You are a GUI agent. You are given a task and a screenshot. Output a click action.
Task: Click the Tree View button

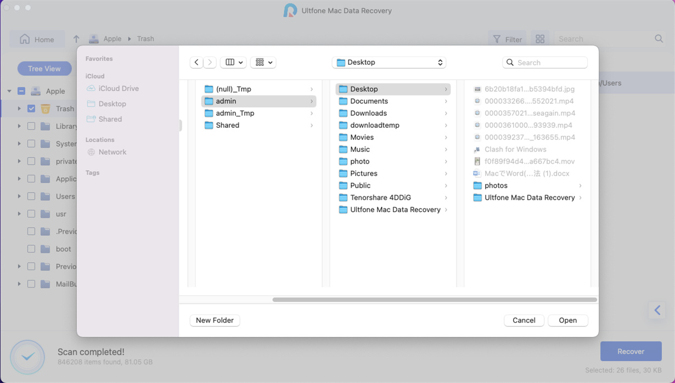pos(44,69)
